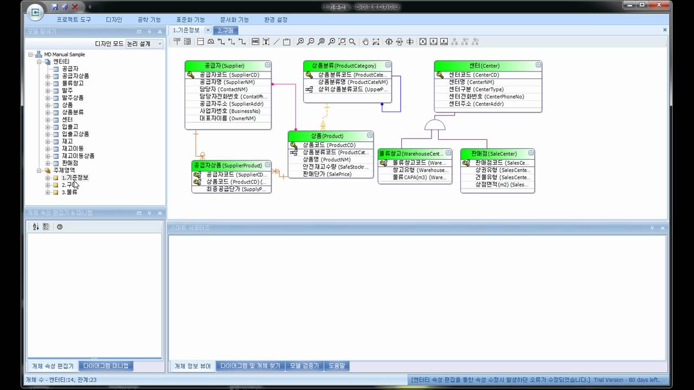Image resolution: width=694 pixels, height=390 pixels.
Task: Open the 프로젝트 도구 menu
Action: [74, 19]
